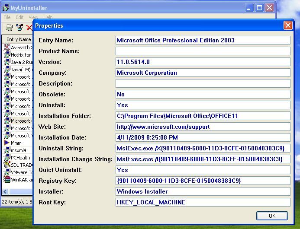The image size is (300, 229).
Task: Click the Web Site field with microsoft.com/support
Action: click(x=203, y=127)
